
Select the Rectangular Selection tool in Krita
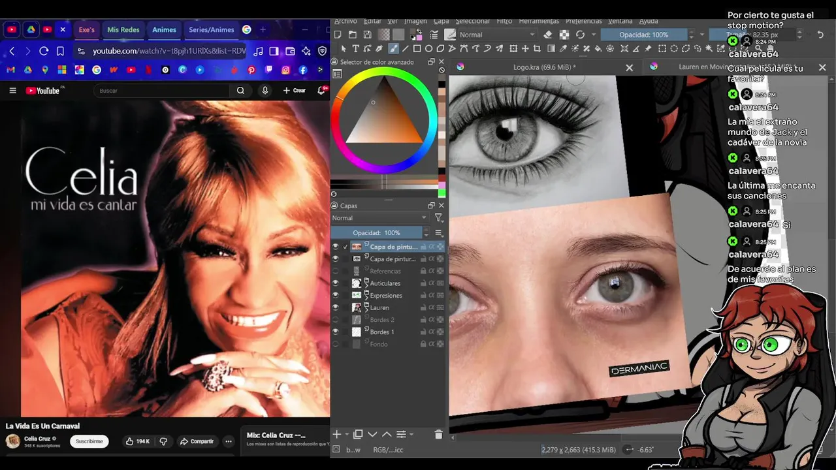[x=662, y=48]
